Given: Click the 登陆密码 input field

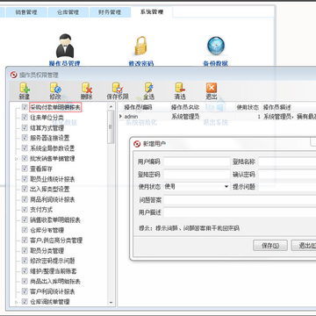Looking at the screenshot, I should click(197, 175).
